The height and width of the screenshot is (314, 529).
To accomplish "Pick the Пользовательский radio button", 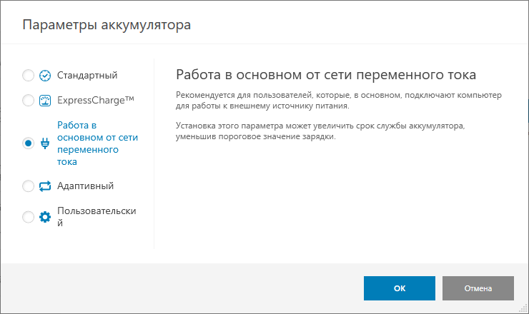I will 29,217.
